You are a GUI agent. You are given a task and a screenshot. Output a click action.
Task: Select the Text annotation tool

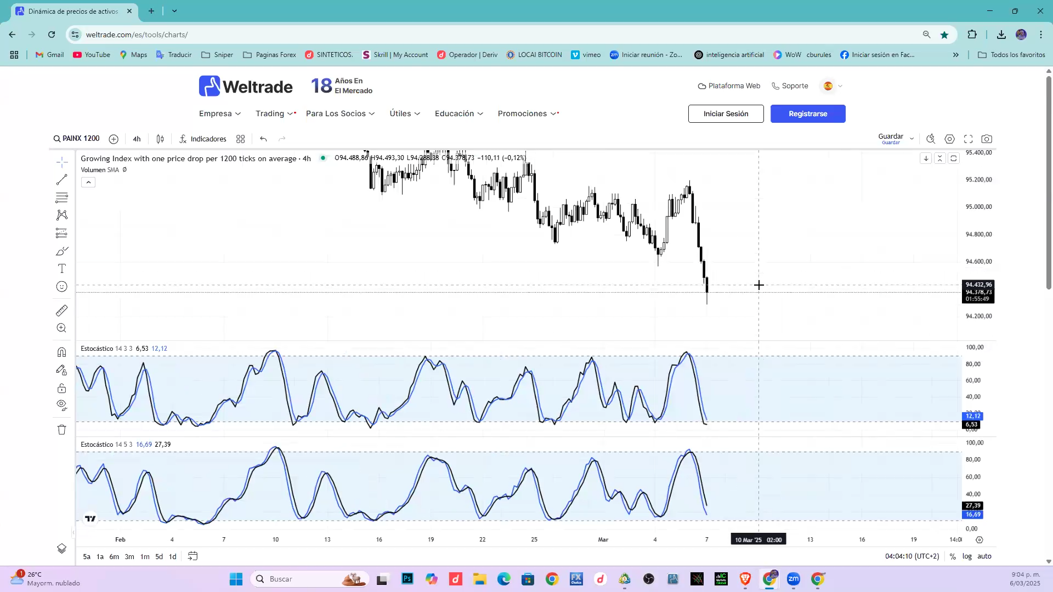(61, 269)
